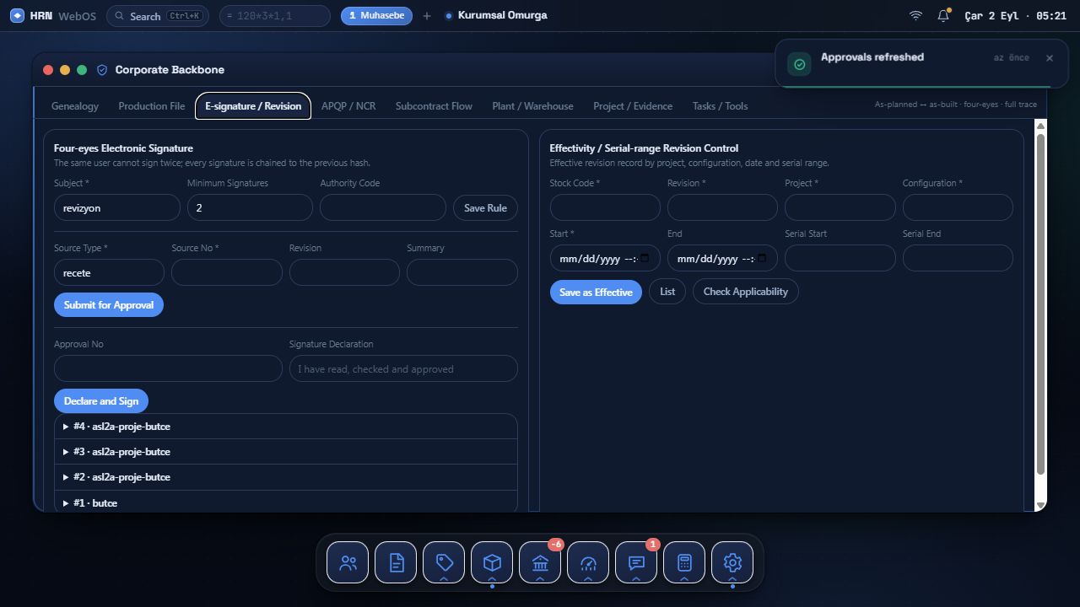The height and width of the screenshot is (607, 1080).
Task: Open the users dock icon
Action: coord(348,562)
